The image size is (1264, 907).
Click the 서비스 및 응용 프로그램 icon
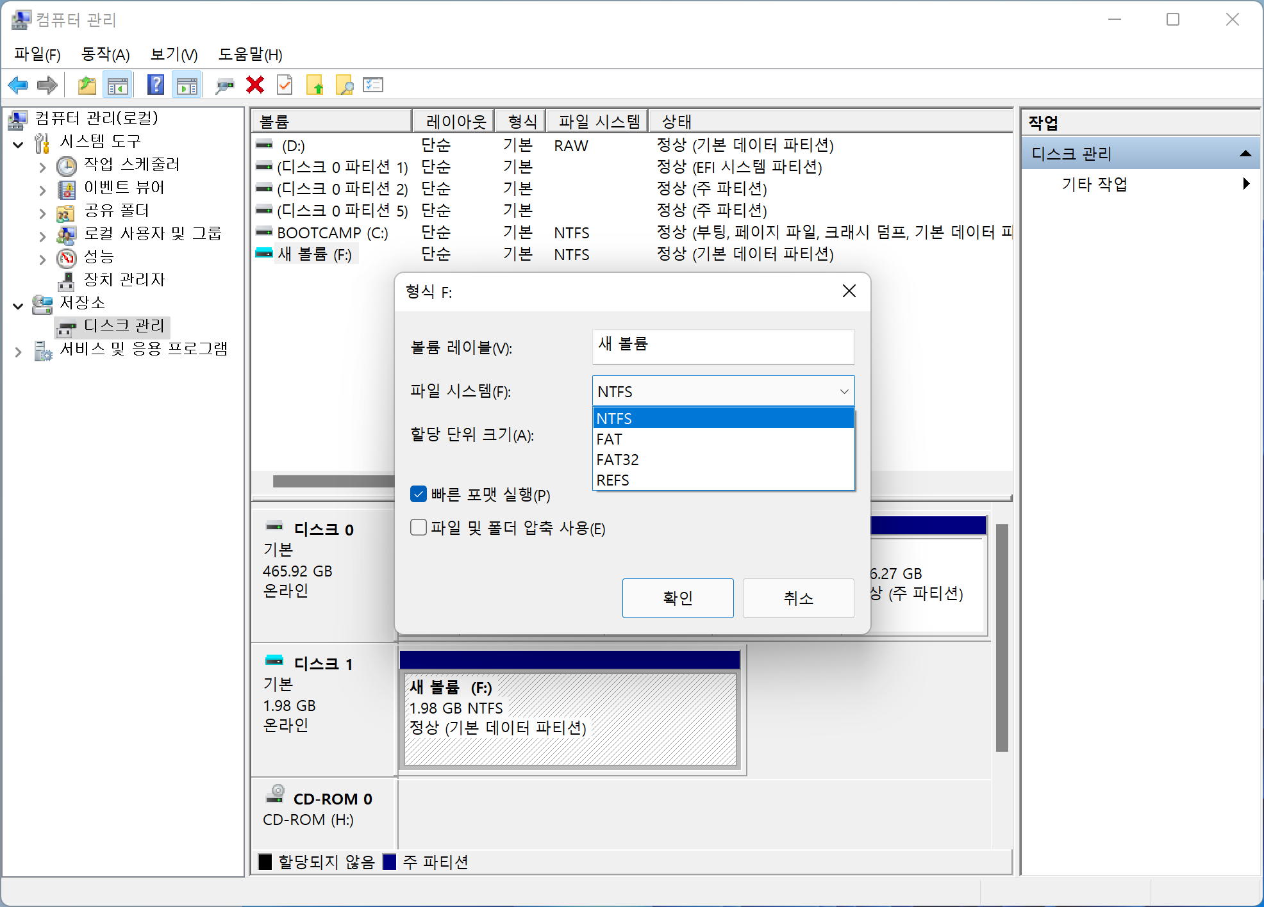(x=43, y=350)
